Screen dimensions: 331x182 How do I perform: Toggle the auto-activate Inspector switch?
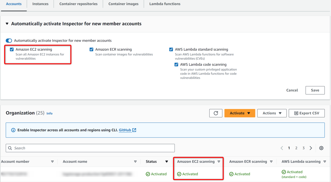pyautogui.click(x=9, y=40)
